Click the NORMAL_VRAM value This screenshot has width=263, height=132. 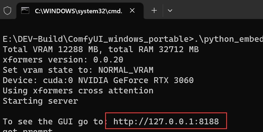[126, 70]
